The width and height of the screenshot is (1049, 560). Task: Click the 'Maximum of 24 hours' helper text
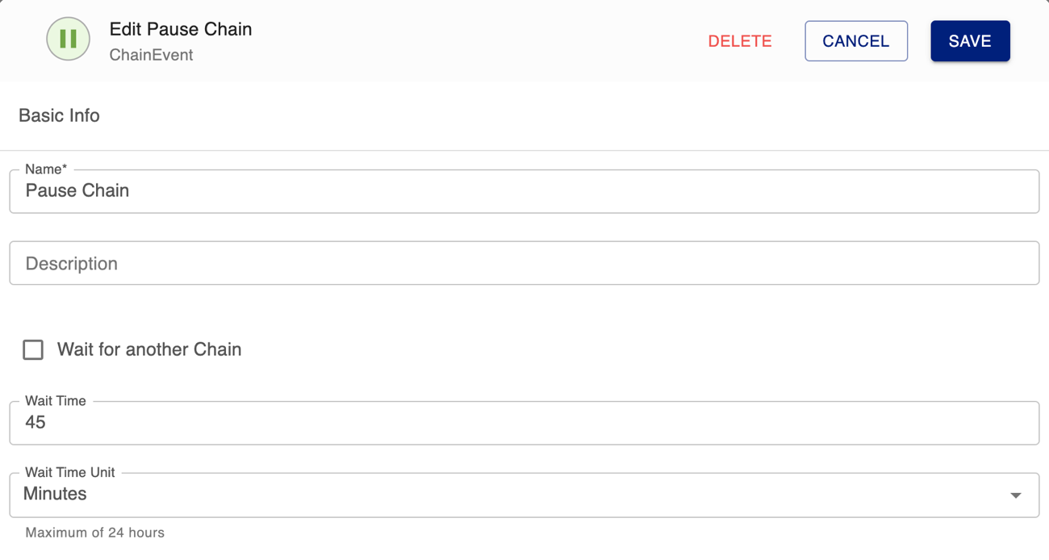click(x=94, y=533)
